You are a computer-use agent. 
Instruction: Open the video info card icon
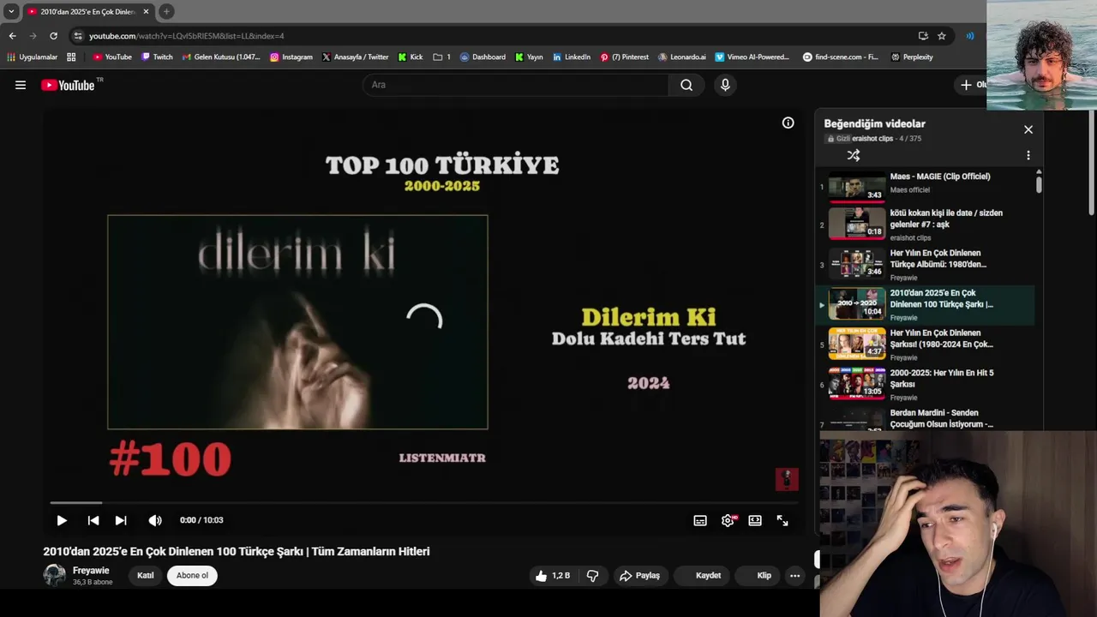click(788, 123)
